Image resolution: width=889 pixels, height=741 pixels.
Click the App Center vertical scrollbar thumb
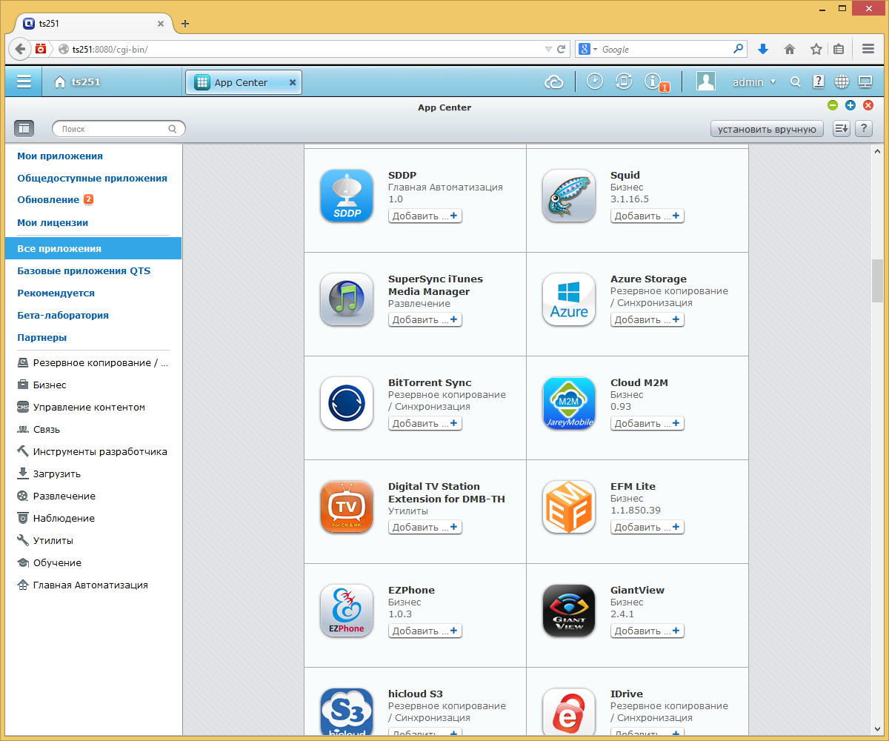(x=877, y=280)
